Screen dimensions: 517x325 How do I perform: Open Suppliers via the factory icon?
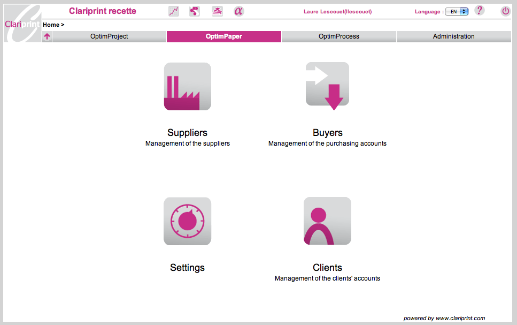coord(187,87)
